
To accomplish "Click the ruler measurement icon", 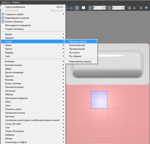I will pyautogui.click(x=83, y=8).
